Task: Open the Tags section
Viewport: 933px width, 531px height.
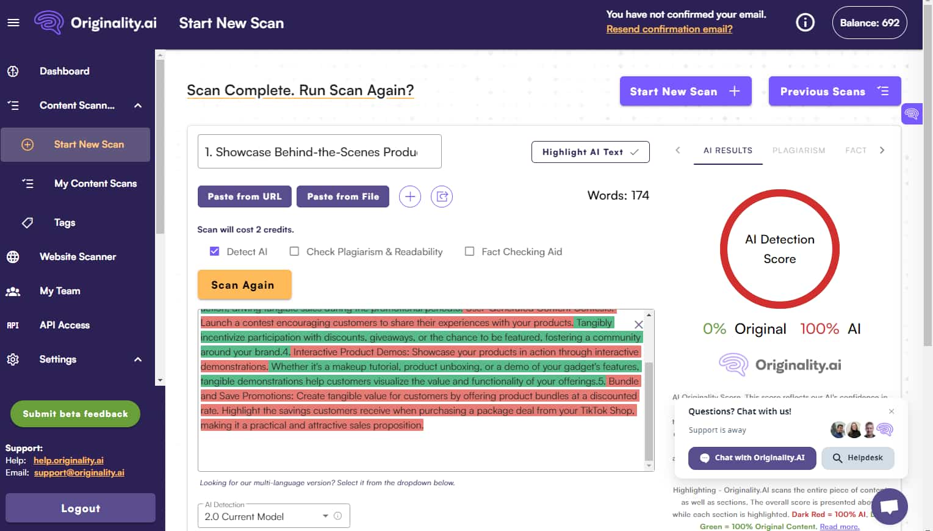Action: pos(64,222)
